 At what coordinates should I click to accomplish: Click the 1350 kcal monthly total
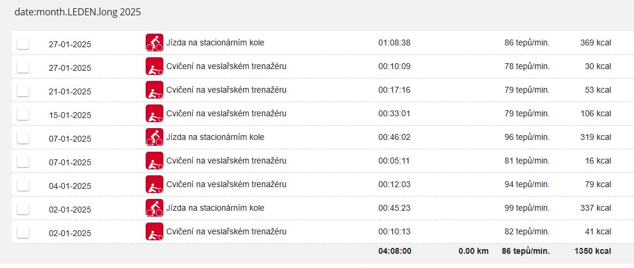(592, 251)
